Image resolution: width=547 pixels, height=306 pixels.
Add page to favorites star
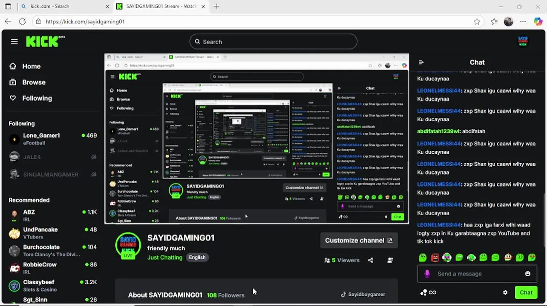pyautogui.click(x=477, y=22)
